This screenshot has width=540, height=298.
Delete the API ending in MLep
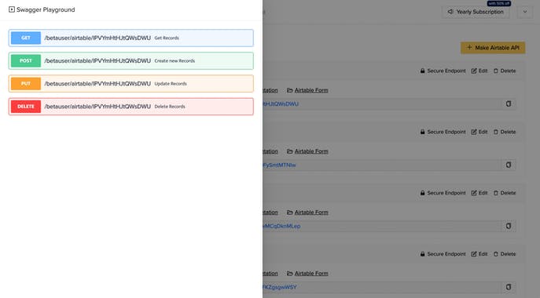point(505,193)
